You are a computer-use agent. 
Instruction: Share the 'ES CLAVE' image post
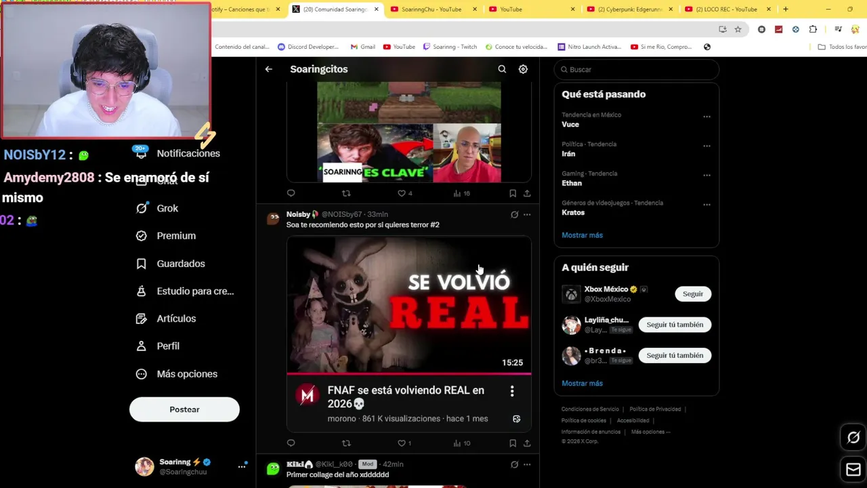coord(527,193)
